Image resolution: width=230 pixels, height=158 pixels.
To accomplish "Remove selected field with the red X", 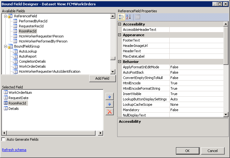I will coord(110,112).
